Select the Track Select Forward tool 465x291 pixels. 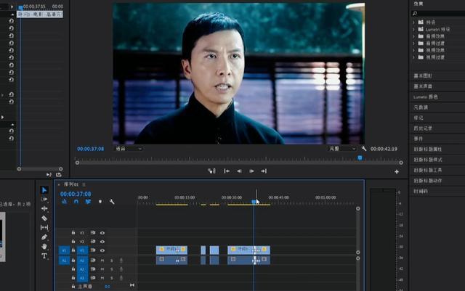44,199
